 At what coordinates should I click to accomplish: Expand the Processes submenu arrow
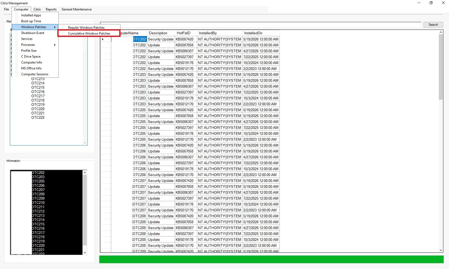point(55,45)
